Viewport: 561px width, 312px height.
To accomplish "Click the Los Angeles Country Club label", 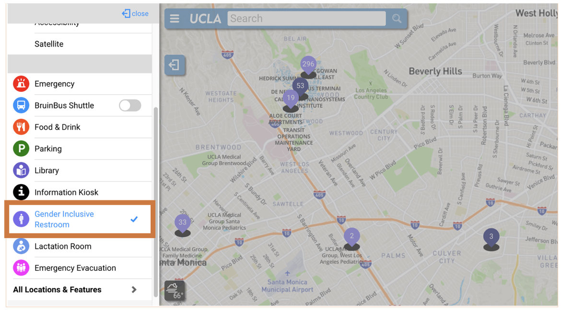I will point(371,93).
